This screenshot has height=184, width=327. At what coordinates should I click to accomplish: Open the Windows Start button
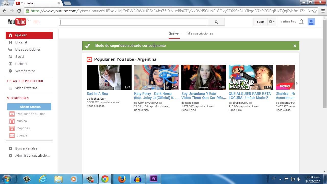click(x=6, y=179)
